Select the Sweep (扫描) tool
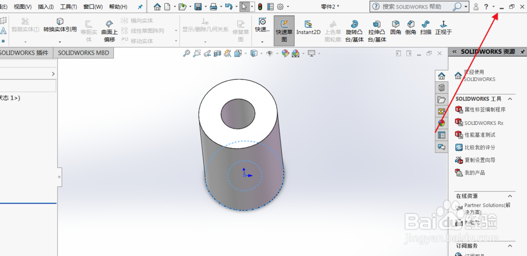This screenshot has height=256, width=527. click(x=426, y=27)
